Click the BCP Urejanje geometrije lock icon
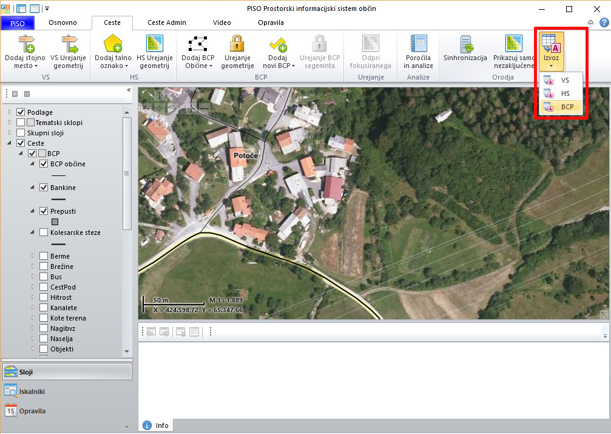611x434 pixels. 237,44
